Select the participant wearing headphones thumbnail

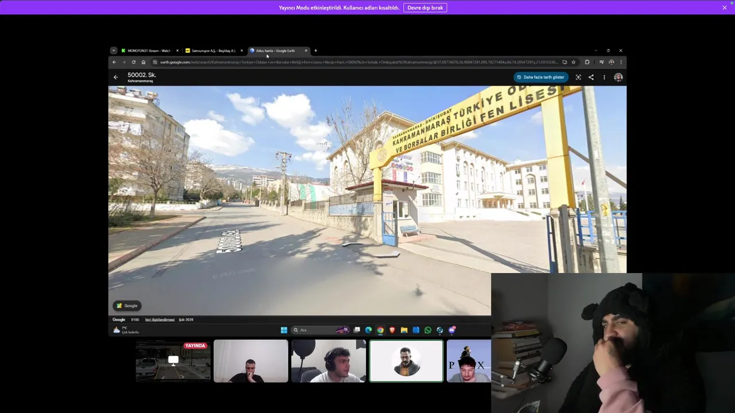coord(328,361)
